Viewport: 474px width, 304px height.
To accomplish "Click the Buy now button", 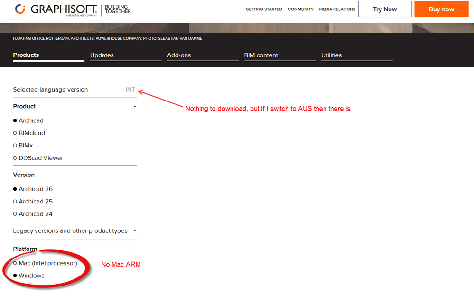I will (441, 9).
